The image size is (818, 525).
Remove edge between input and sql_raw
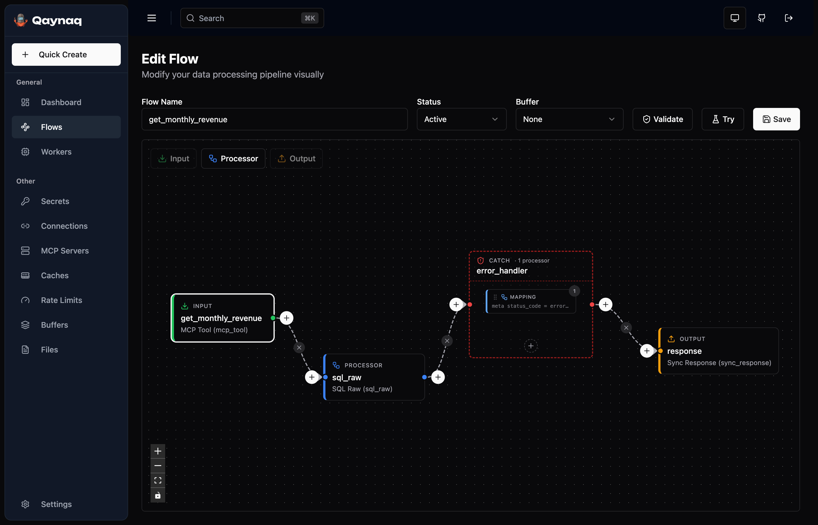(x=299, y=347)
